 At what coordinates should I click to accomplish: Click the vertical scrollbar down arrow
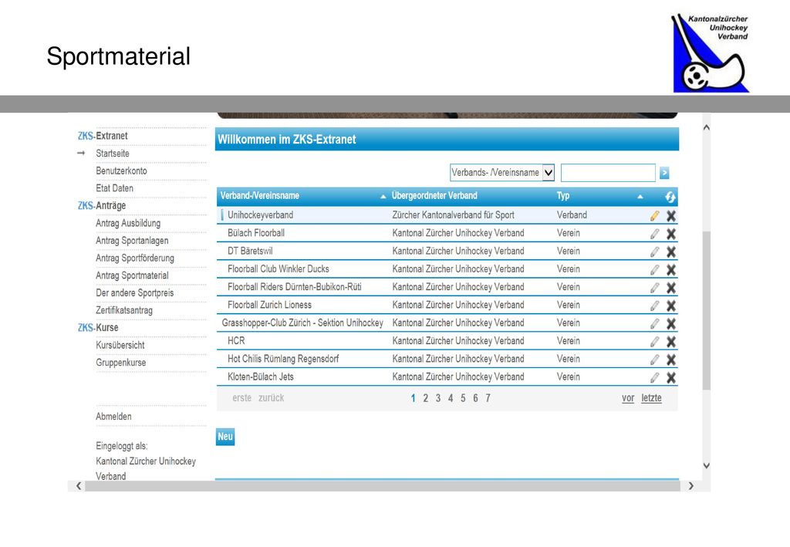coord(707,466)
